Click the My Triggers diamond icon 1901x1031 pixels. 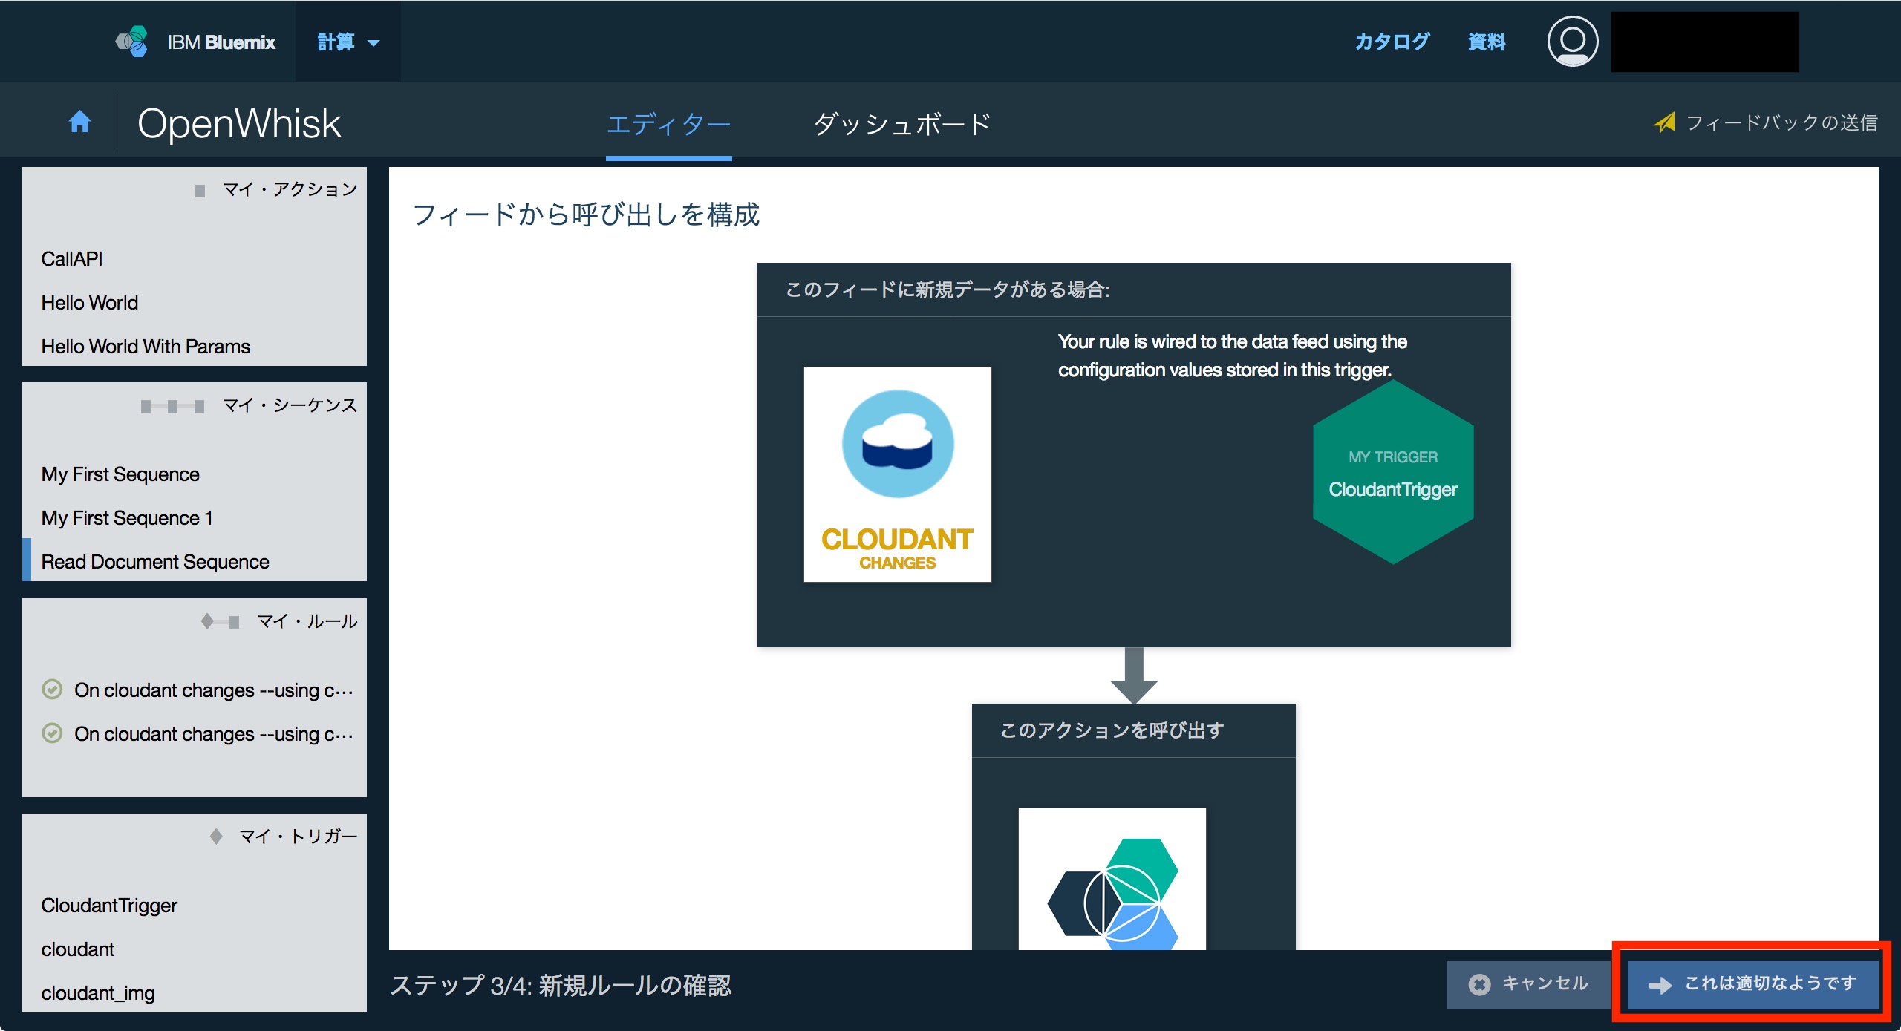click(x=216, y=837)
